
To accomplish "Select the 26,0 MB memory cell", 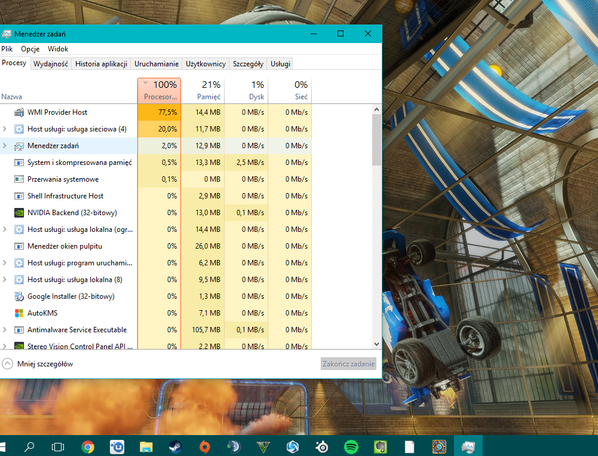I will point(203,246).
